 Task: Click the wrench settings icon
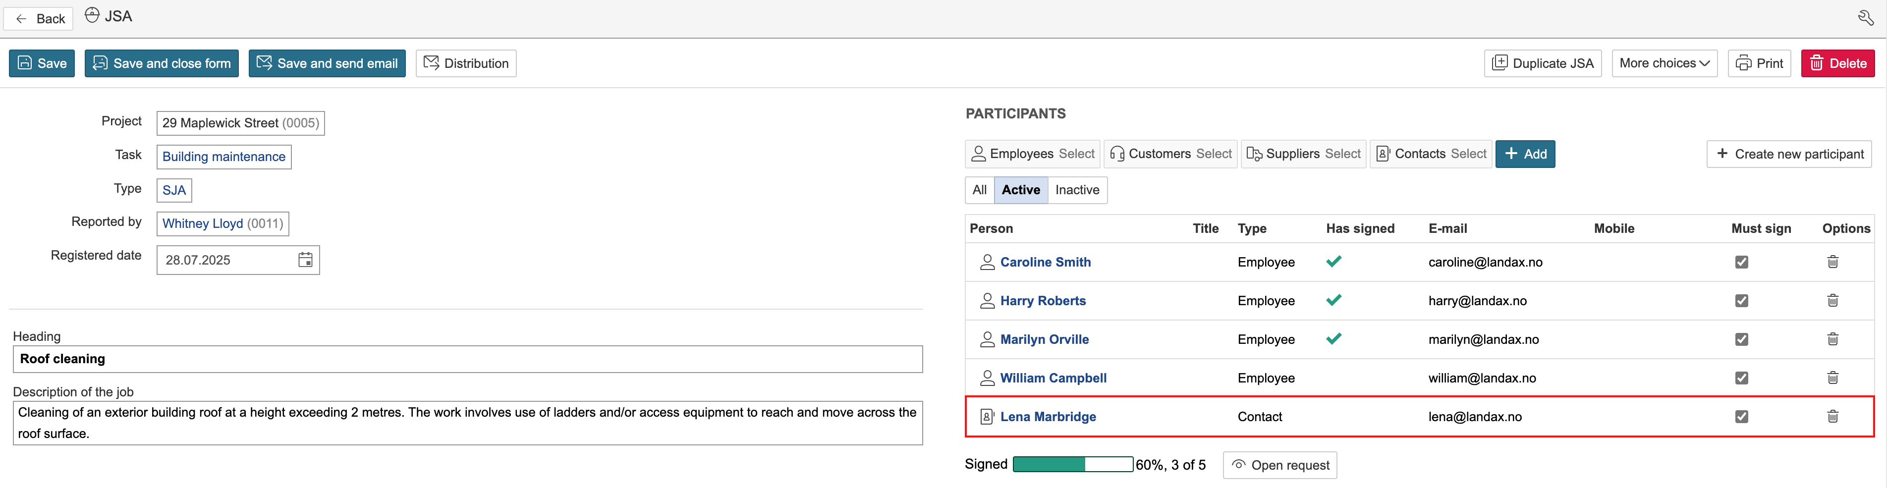1865,17
